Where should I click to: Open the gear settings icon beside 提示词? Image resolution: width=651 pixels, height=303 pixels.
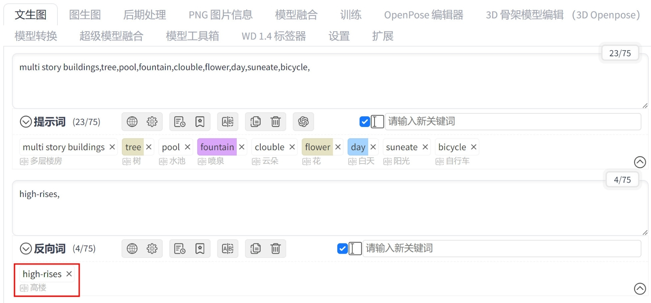[x=152, y=121]
